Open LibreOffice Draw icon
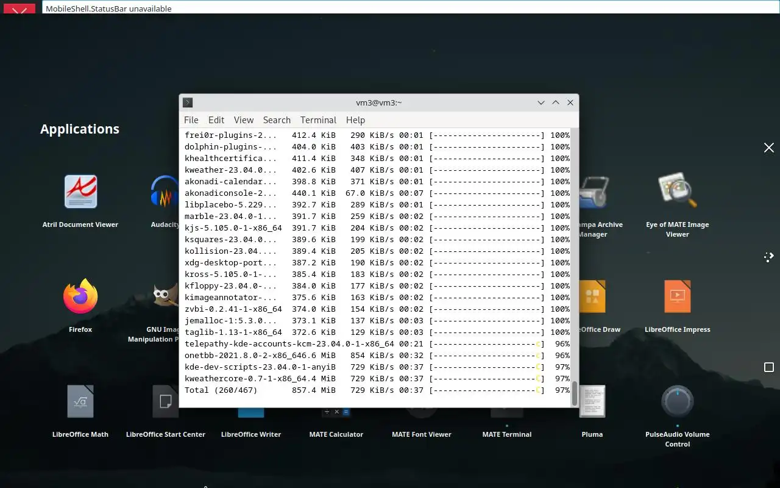The width and height of the screenshot is (780, 488). click(x=592, y=296)
